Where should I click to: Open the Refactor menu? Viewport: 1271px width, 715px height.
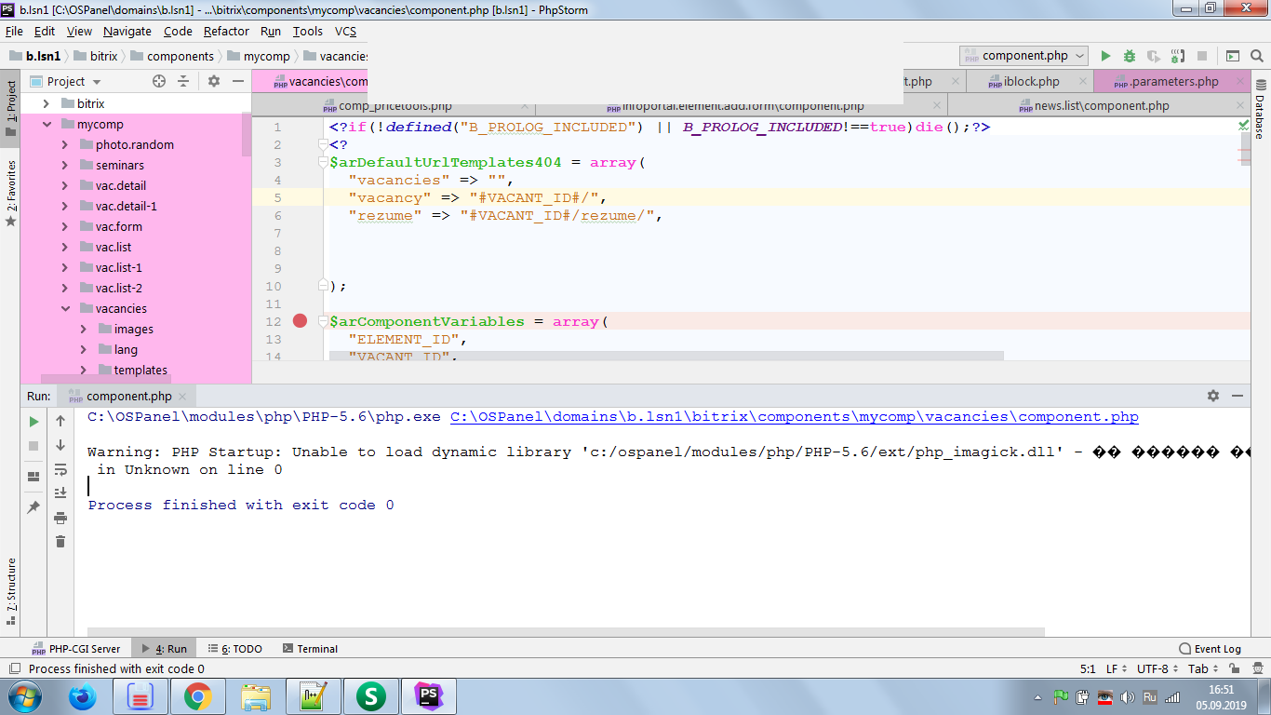click(x=226, y=31)
